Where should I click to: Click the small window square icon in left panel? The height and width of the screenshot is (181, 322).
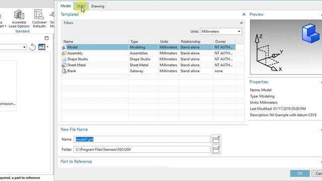47,38
